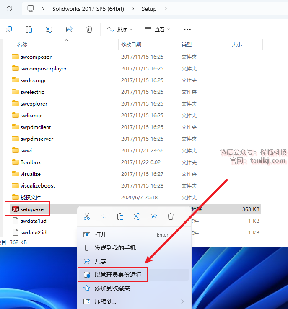This screenshot has height=309, width=288.
Task: Click copy icon in context menu
Action: [104, 216]
